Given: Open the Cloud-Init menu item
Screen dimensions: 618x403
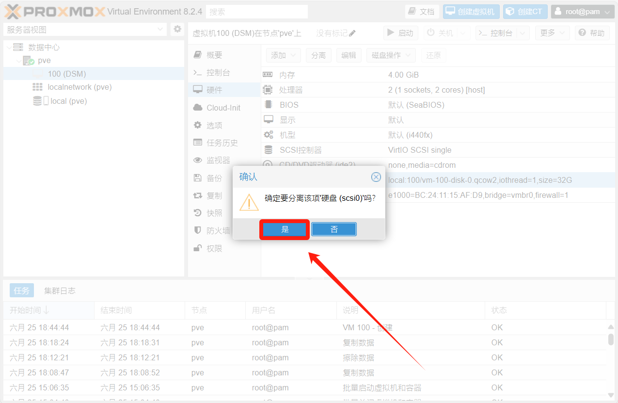Looking at the screenshot, I should point(223,108).
